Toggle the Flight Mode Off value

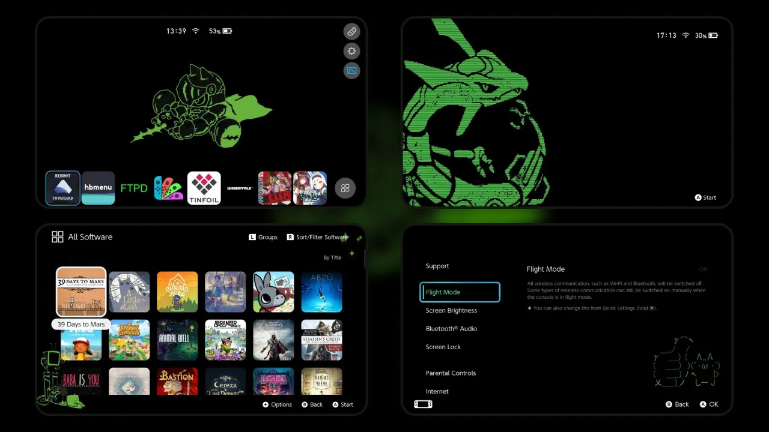703,269
